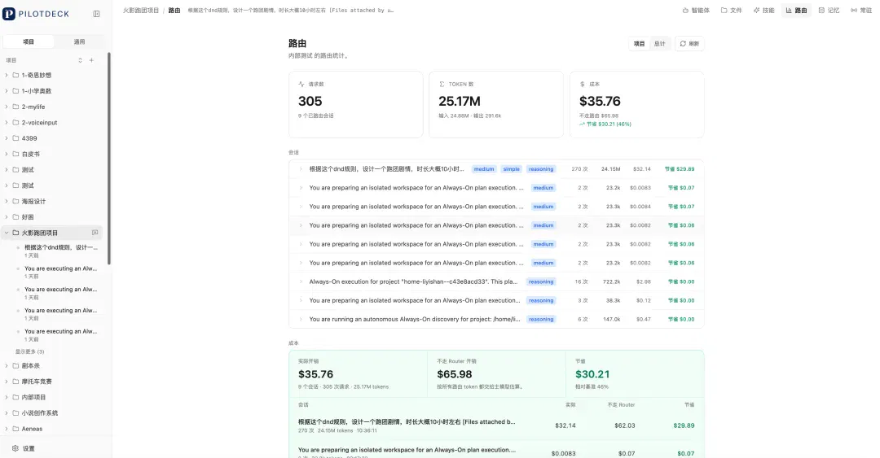Click the sidebar vertical scrollbar
880x458 pixels.
[x=109, y=159]
